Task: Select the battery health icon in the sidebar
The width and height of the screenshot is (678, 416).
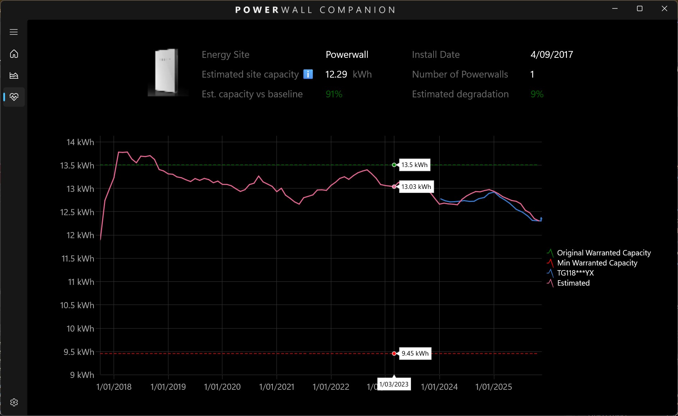Action: 14,97
